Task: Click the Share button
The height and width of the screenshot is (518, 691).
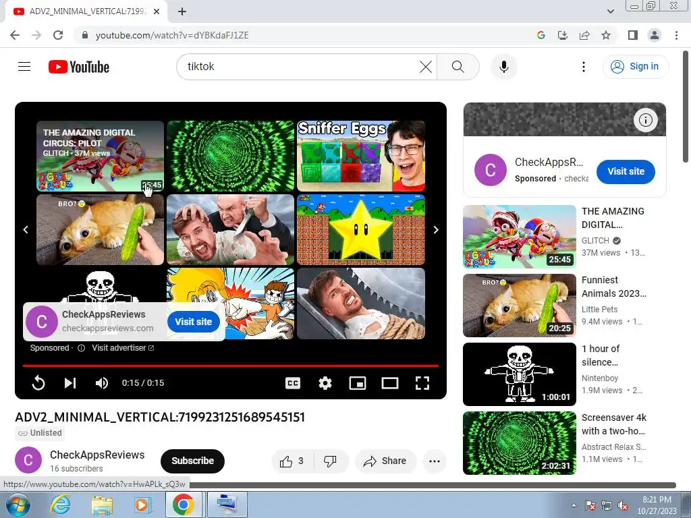Action: click(385, 461)
